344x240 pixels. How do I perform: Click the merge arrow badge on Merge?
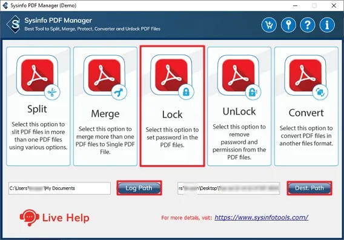pyautogui.click(x=119, y=92)
